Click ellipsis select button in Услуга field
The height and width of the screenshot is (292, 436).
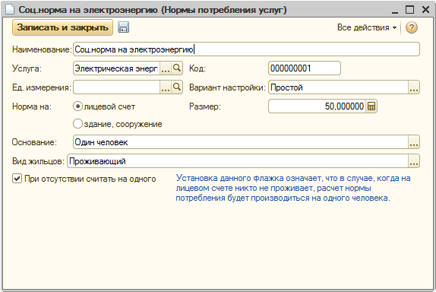click(x=166, y=68)
